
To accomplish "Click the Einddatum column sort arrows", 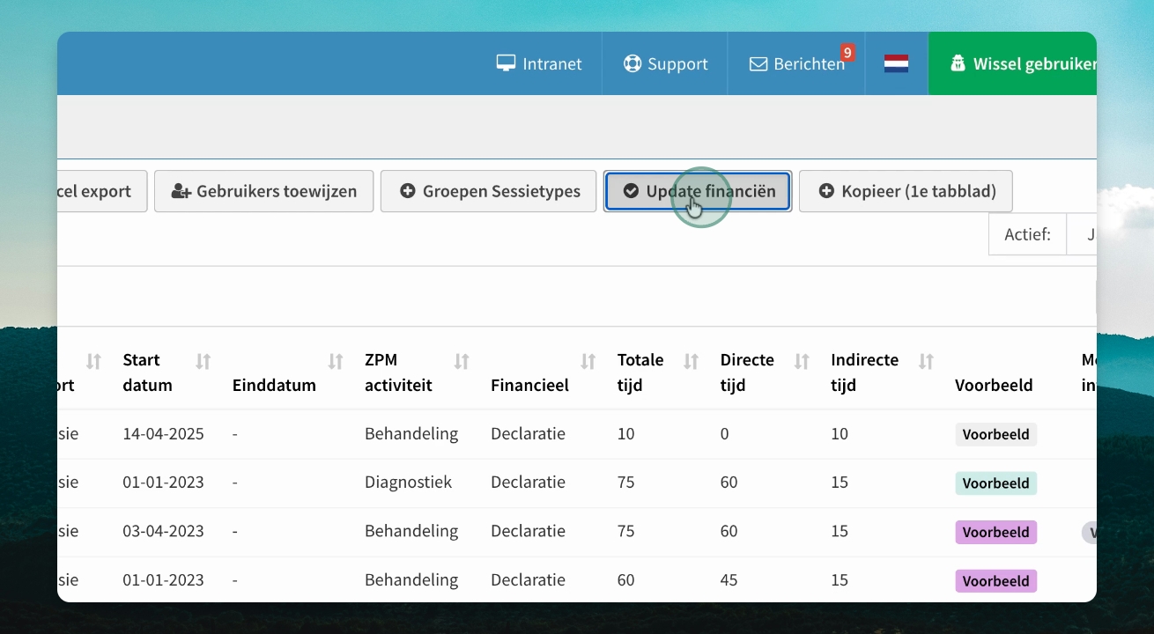I will (336, 361).
